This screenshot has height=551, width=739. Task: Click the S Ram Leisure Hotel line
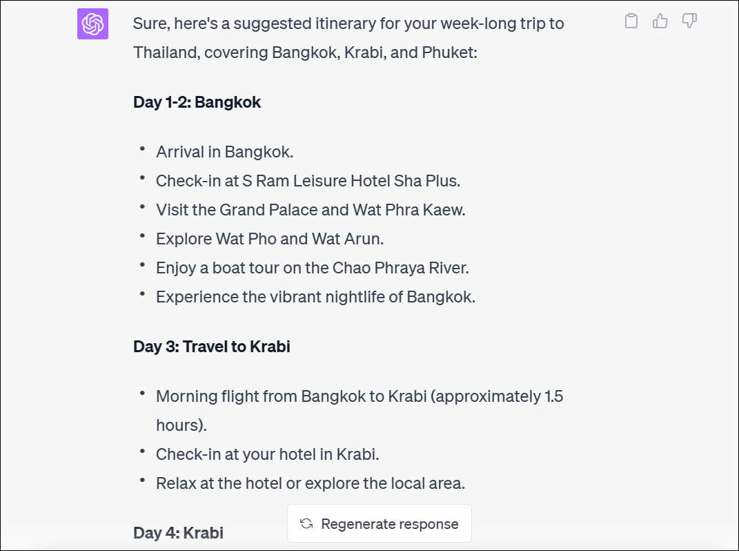click(308, 181)
